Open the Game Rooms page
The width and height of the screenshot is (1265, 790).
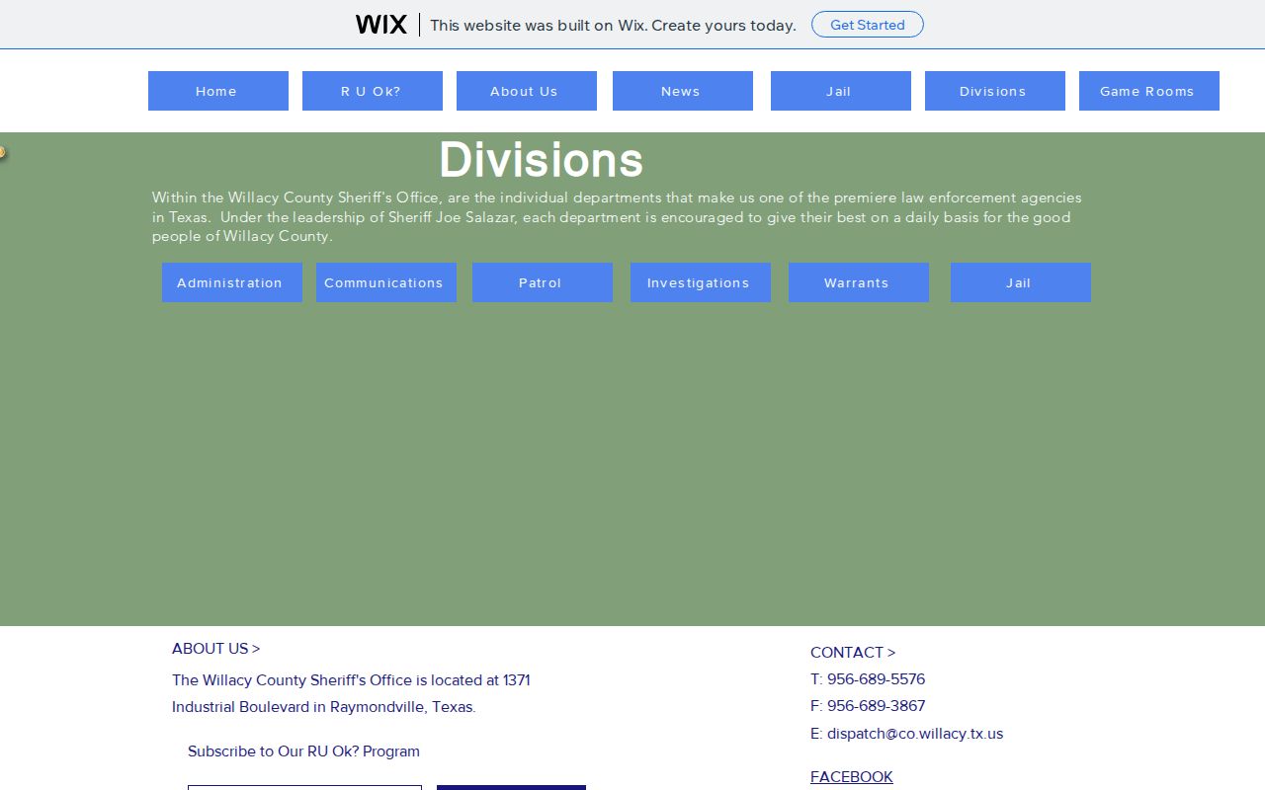(x=1149, y=91)
